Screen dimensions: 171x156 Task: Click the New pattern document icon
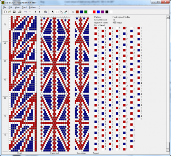point(5,12)
